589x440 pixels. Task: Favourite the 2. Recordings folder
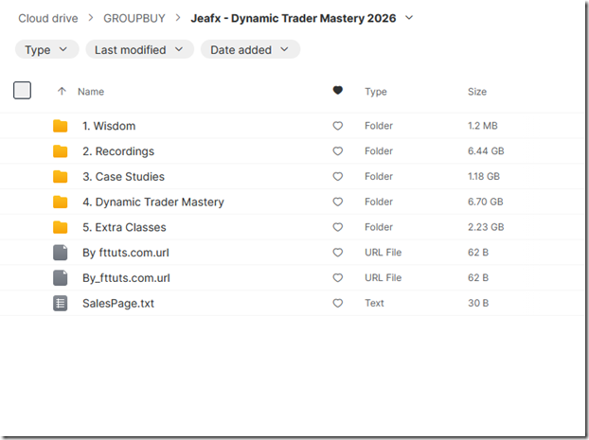tap(338, 150)
